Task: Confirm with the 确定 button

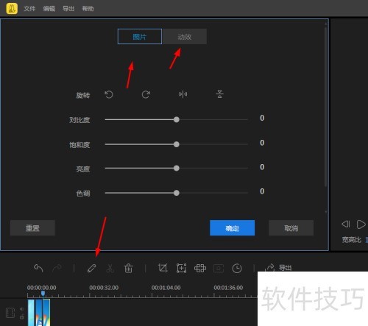Action: point(232,228)
